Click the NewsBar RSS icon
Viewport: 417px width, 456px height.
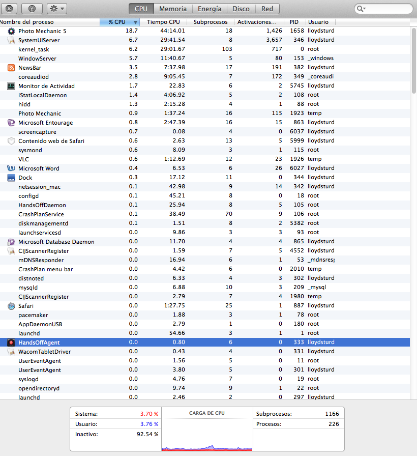tap(11, 68)
